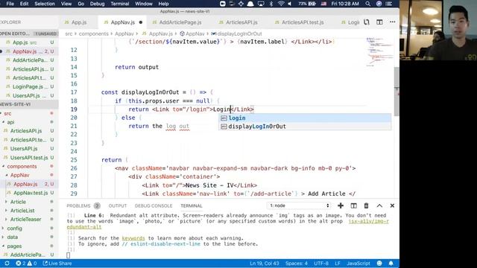The height and width of the screenshot is (268, 477).
Task: Expand the data folder
Action: [x=12, y=237]
